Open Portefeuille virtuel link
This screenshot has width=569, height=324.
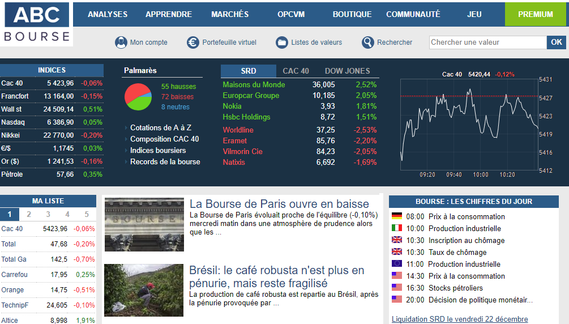pyautogui.click(x=229, y=42)
